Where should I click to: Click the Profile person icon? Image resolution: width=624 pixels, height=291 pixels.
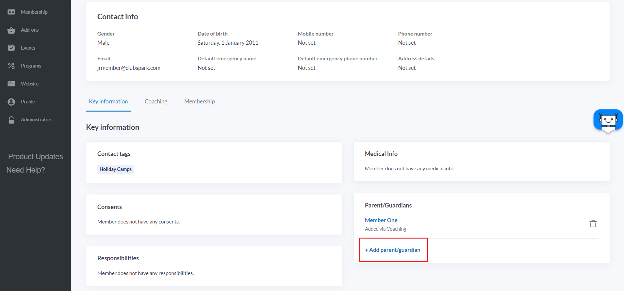click(x=11, y=102)
